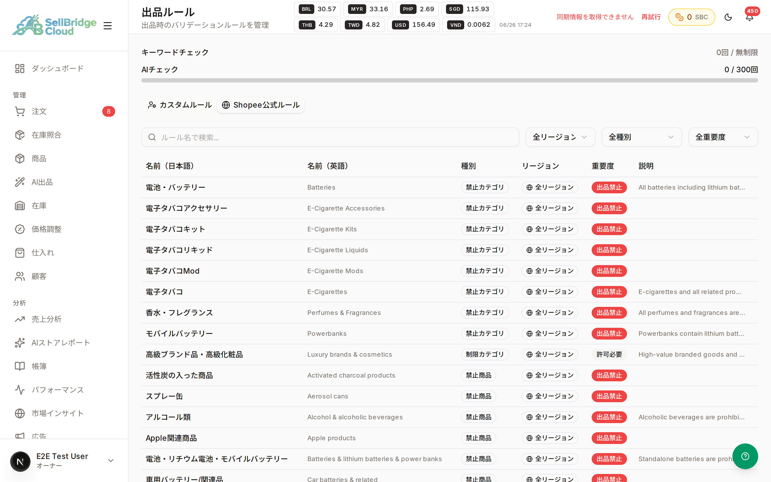771x482 pixels.
Task: Click the 電子タバコMod rule name
Action: click(x=172, y=271)
